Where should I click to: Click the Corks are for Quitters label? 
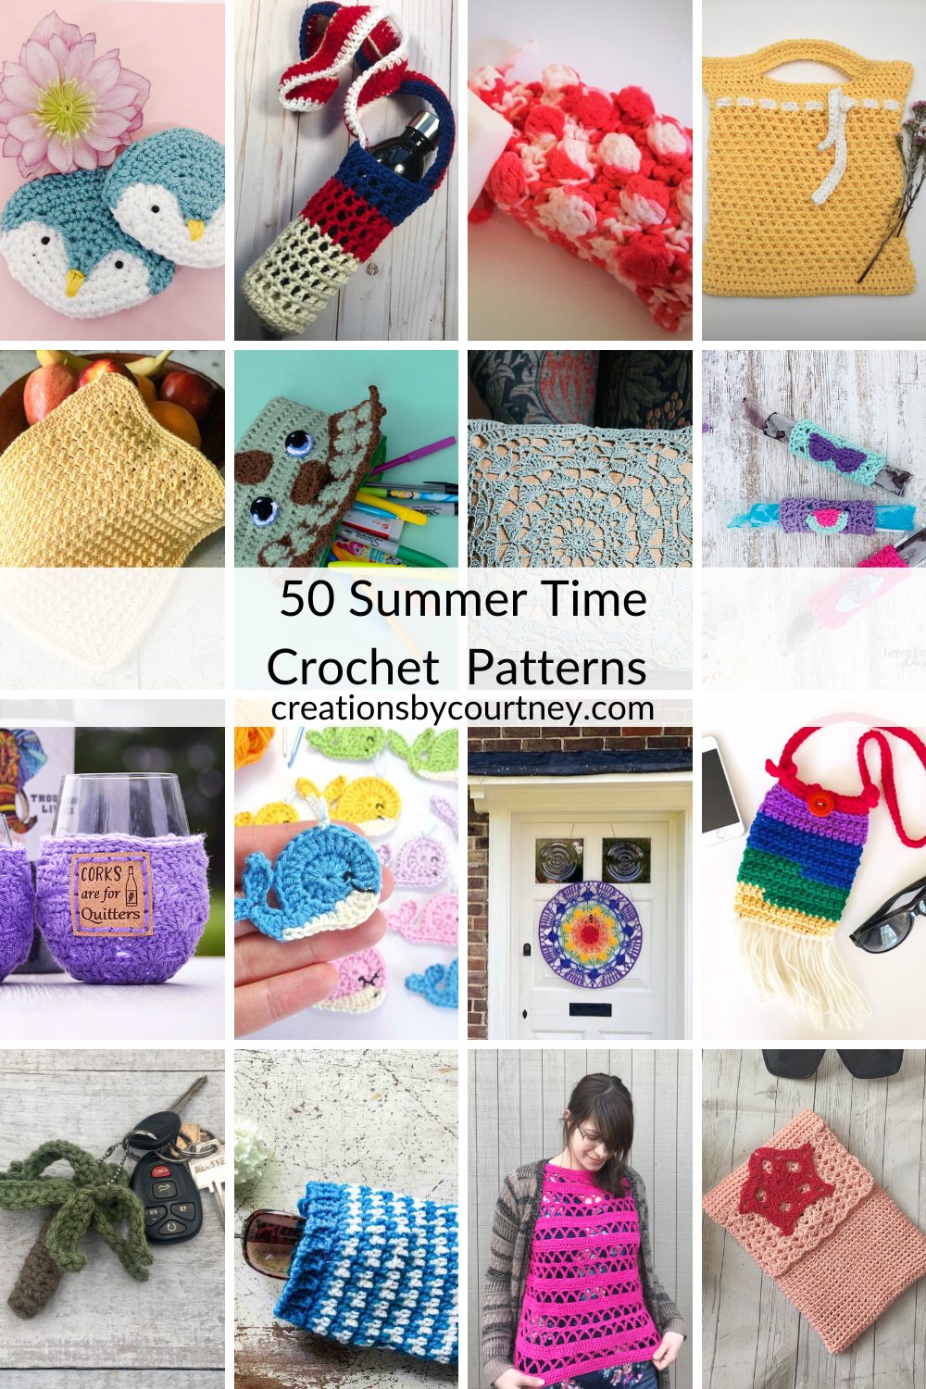(x=109, y=895)
